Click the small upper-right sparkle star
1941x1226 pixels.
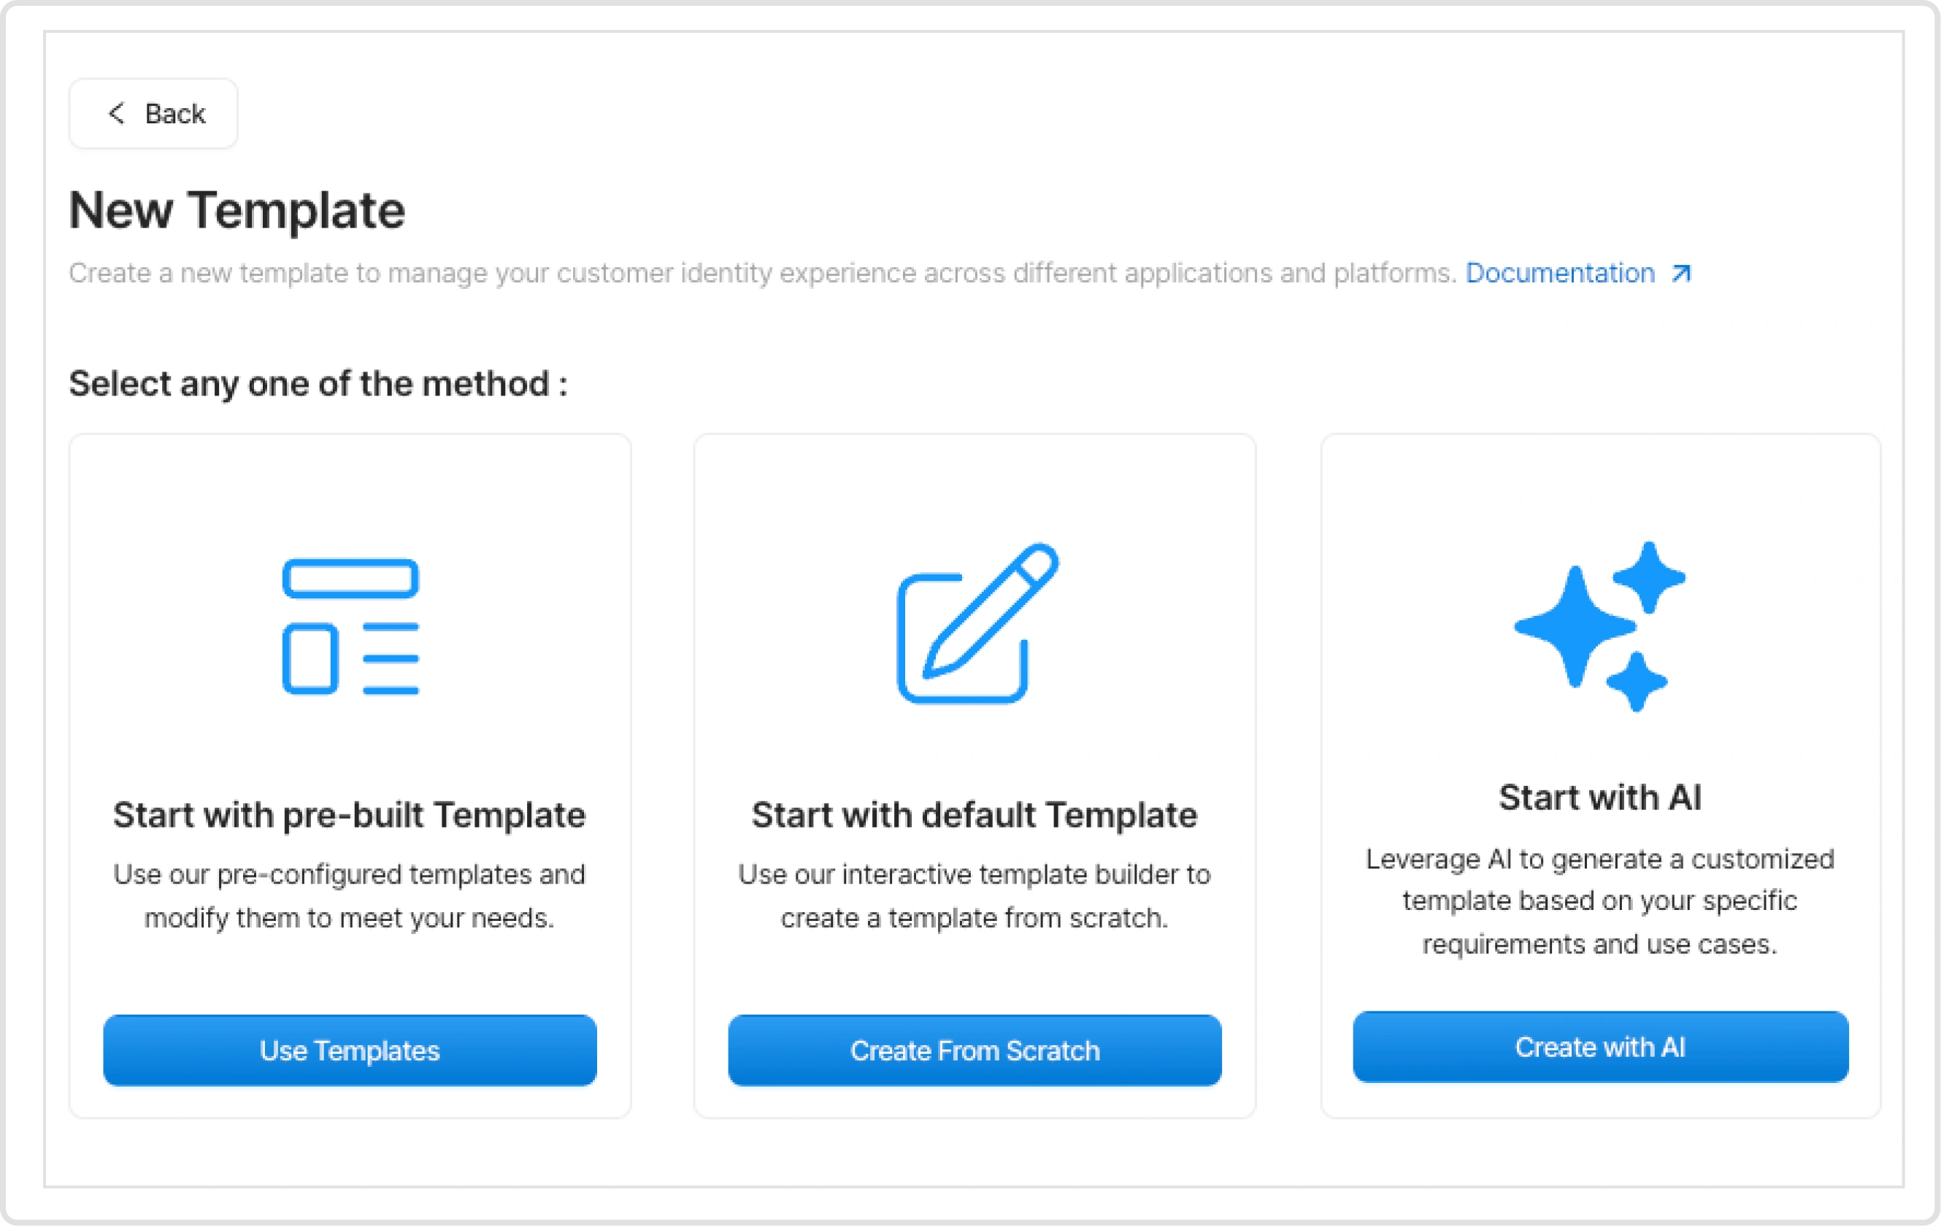(1648, 577)
